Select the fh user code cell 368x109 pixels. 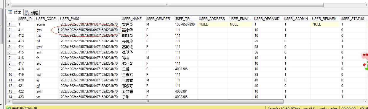[x=47, y=58]
